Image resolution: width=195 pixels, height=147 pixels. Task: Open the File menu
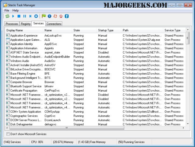(x=7, y=10)
